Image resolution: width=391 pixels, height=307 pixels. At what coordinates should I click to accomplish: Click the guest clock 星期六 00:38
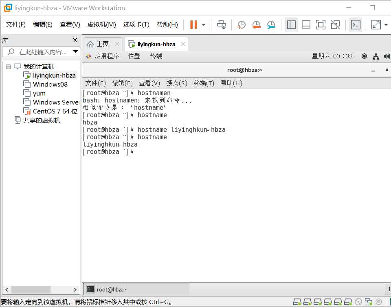332,56
